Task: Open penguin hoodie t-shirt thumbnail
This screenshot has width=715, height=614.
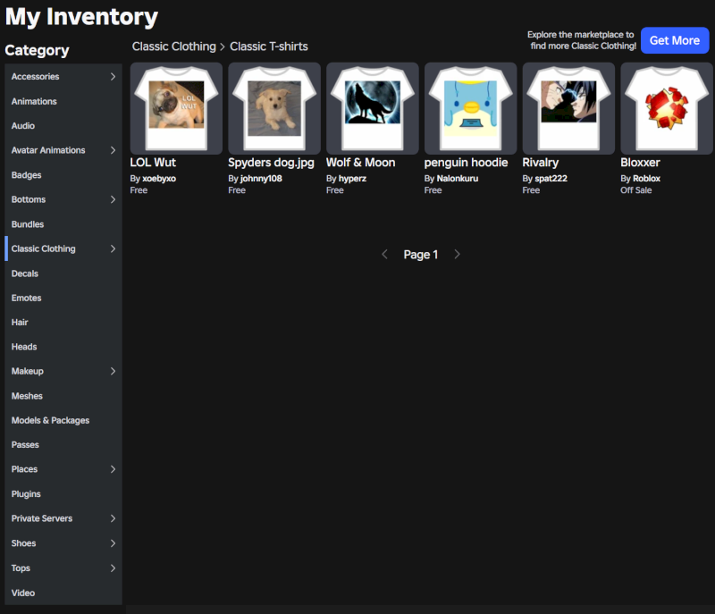Action: (471, 108)
